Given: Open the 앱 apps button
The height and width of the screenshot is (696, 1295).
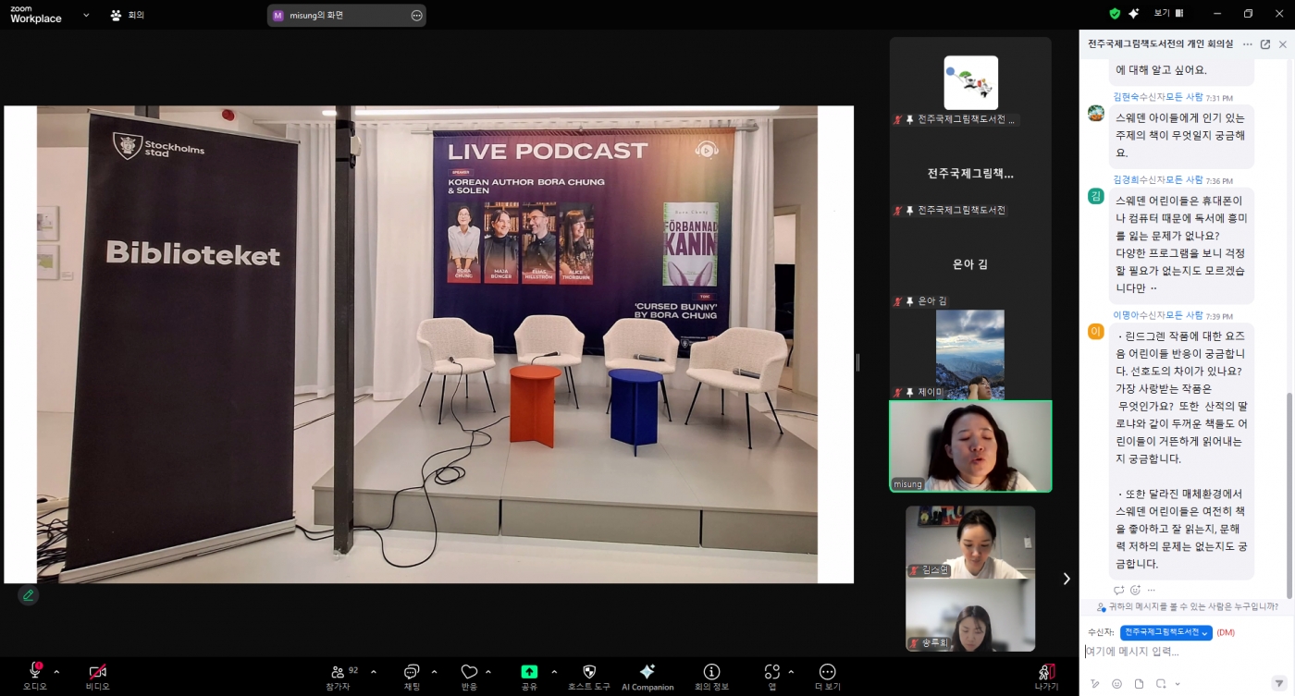Looking at the screenshot, I should click(771, 676).
